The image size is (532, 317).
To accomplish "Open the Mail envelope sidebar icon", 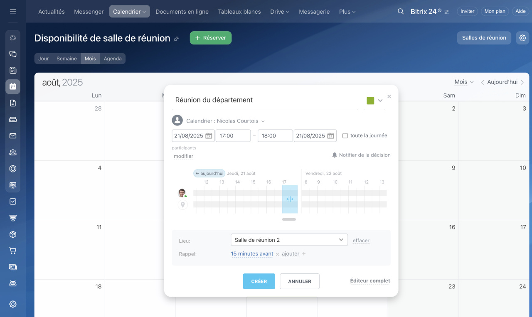I will (x=13, y=136).
